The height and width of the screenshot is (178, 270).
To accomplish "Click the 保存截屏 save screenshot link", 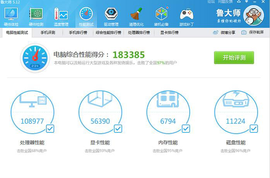I will point(256,32).
